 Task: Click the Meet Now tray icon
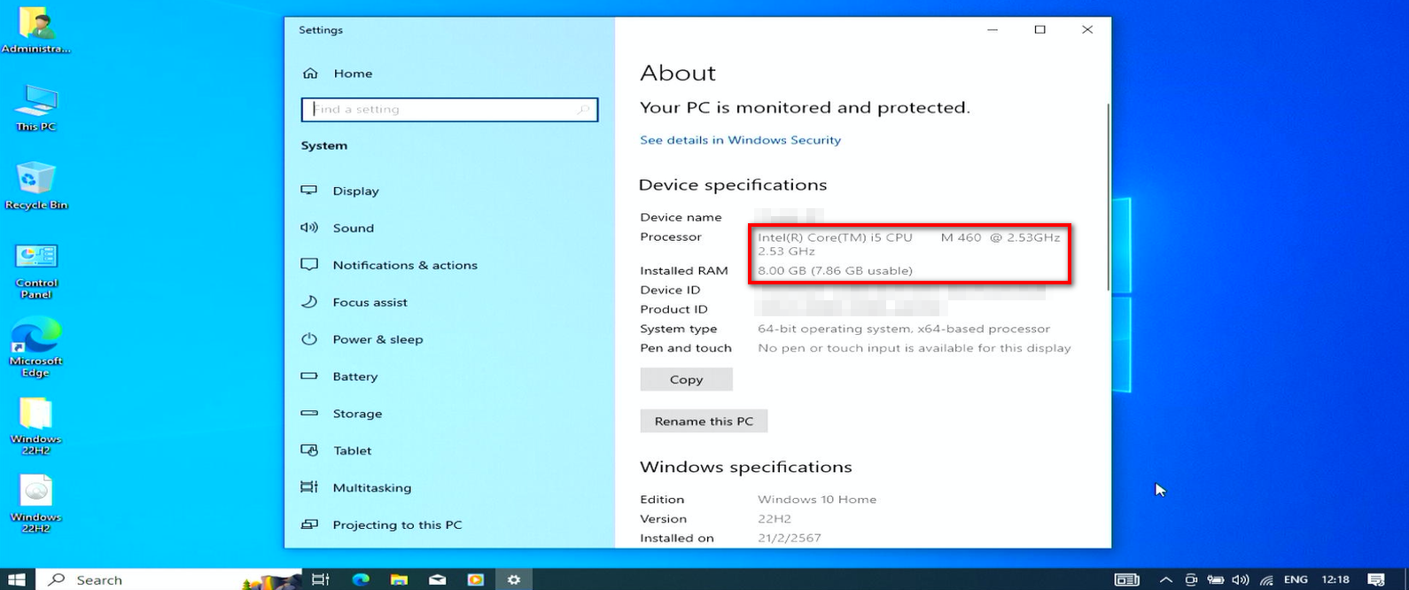click(x=1191, y=579)
